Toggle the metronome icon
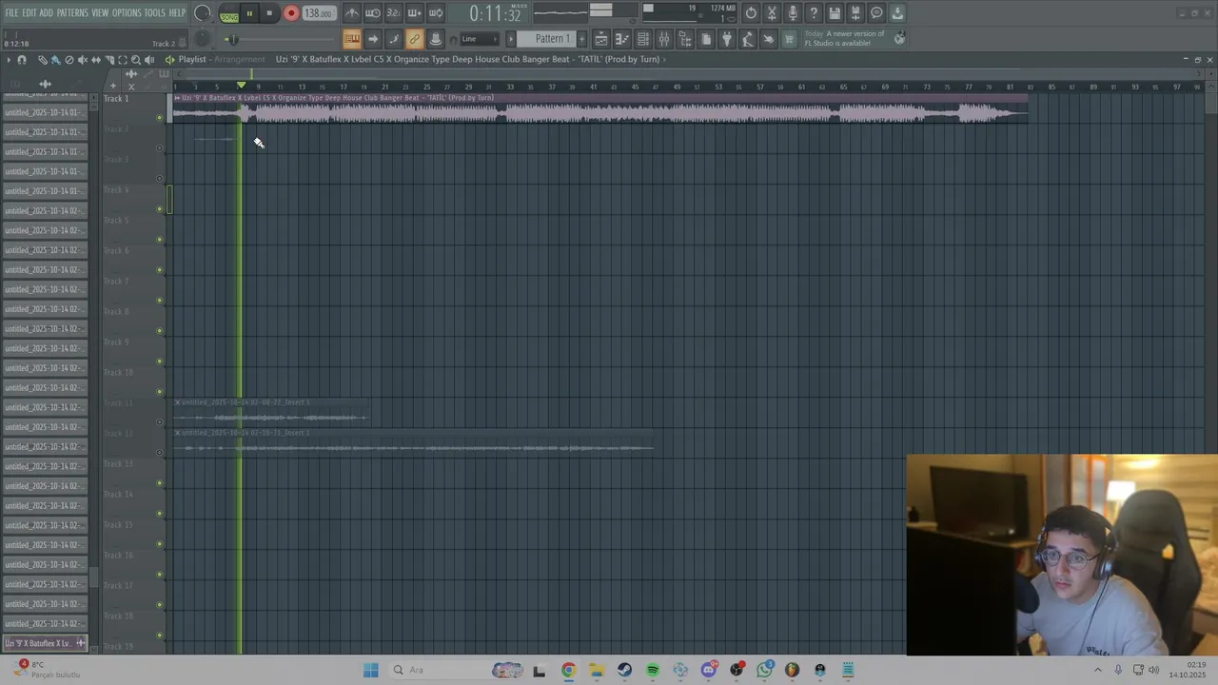The height and width of the screenshot is (685, 1218). pos(352,13)
